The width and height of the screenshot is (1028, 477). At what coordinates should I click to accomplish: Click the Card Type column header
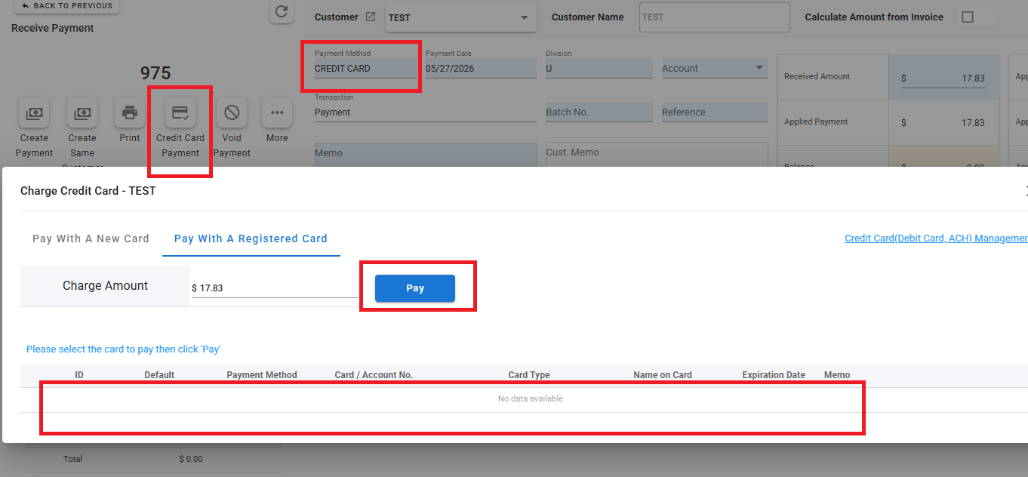529,375
